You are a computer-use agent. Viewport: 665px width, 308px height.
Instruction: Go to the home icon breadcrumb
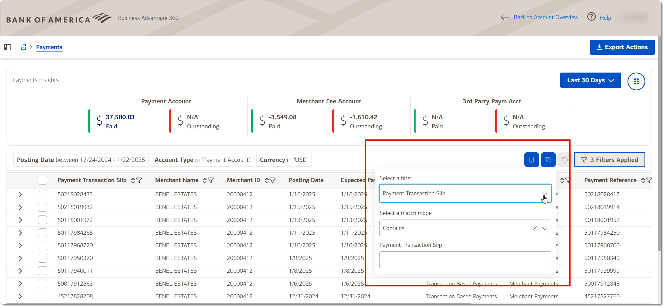click(23, 47)
